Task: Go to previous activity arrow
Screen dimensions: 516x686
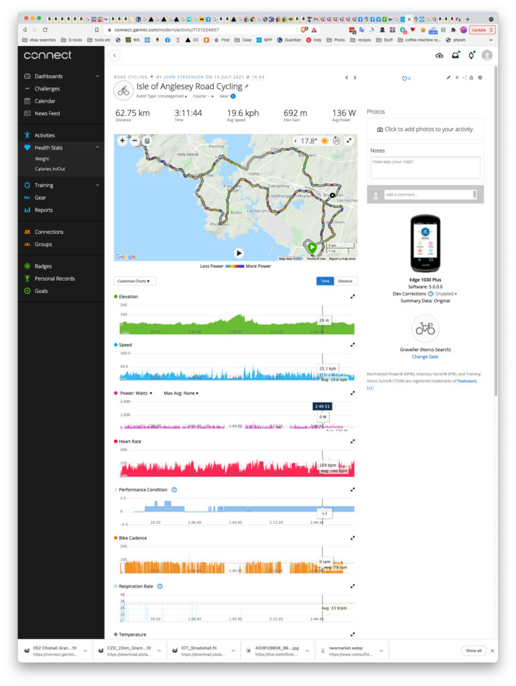Action: [x=346, y=78]
